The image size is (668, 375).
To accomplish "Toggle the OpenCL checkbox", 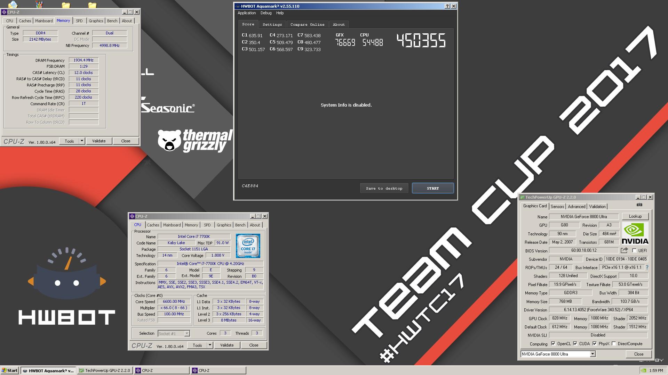I will click(x=553, y=344).
